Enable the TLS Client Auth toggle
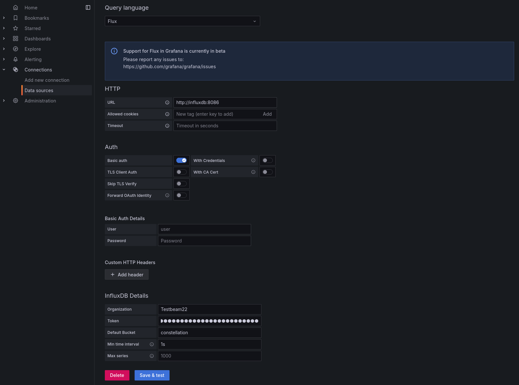This screenshot has height=385, width=519. coord(182,172)
